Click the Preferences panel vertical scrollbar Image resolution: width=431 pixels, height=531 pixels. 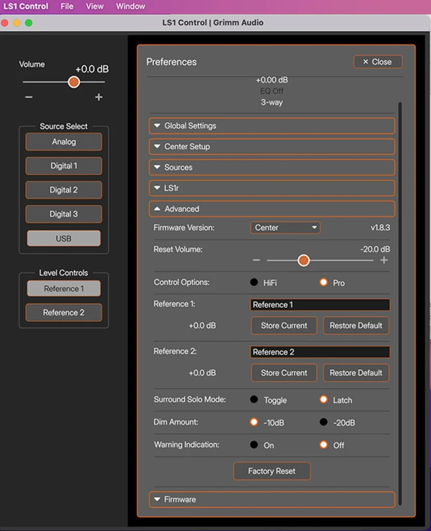pyautogui.click(x=400, y=304)
